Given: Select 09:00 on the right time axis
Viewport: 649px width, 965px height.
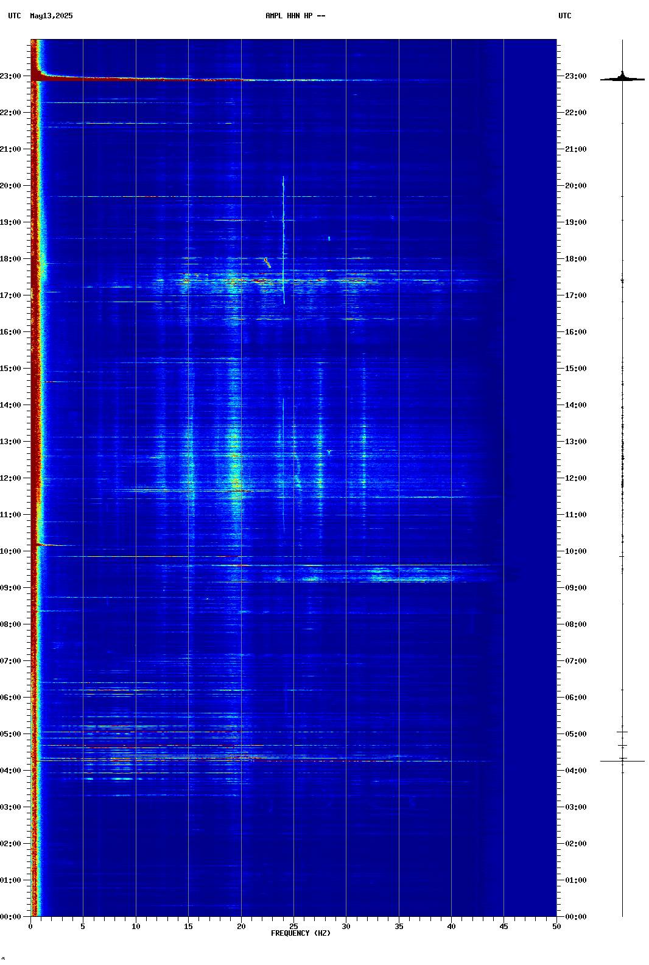Looking at the screenshot, I should pyautogui.click(x=576, y=588).
